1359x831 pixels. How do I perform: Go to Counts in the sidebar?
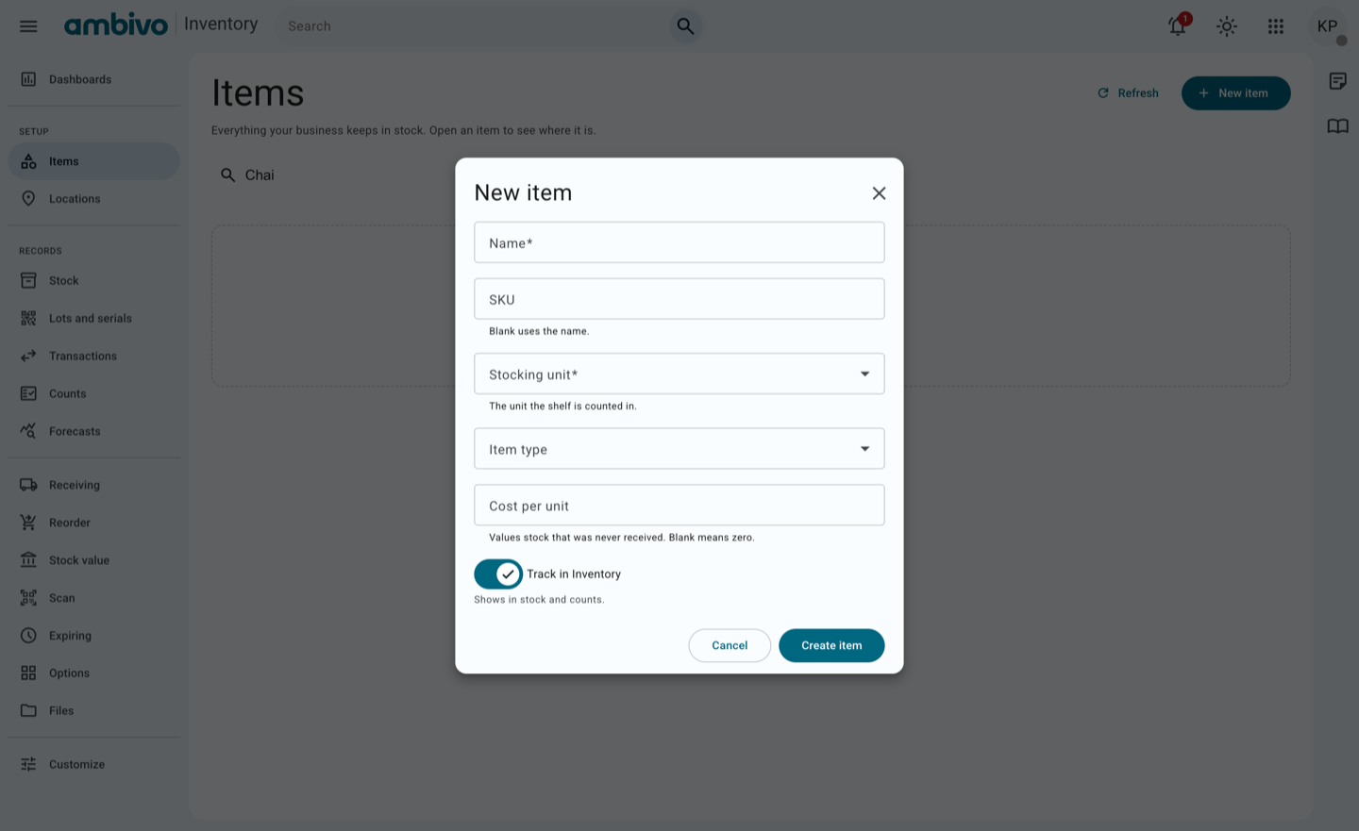pos(93,393)
